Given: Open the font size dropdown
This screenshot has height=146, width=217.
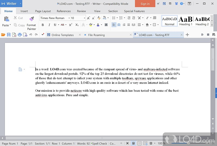Looking at the screenshot, I should click(84, 18).
